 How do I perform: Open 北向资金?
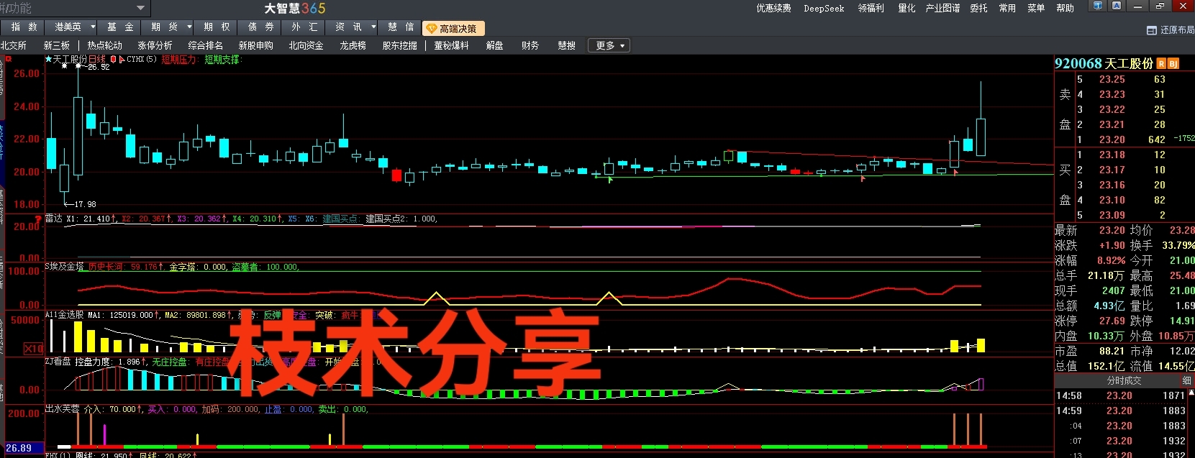[306, 45]
